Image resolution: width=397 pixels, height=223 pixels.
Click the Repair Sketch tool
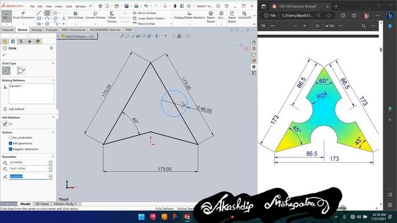[211, 17]
